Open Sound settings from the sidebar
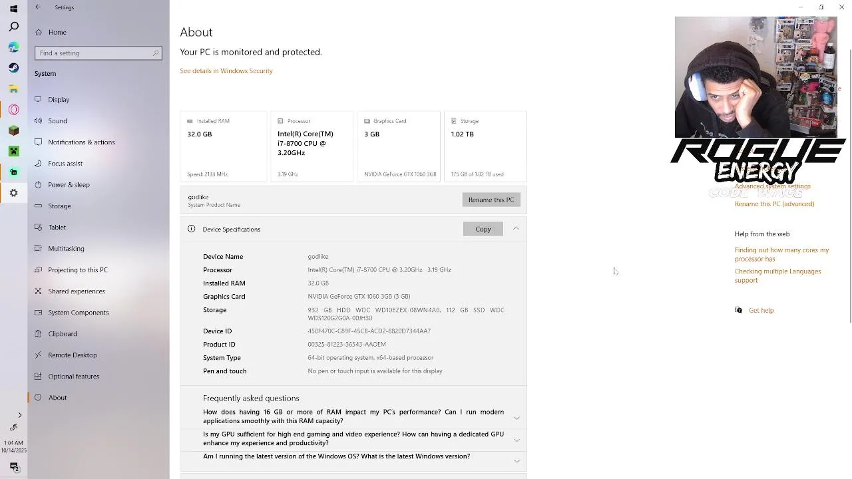Viewport: 852px width, 479px height. click(57, 121)
